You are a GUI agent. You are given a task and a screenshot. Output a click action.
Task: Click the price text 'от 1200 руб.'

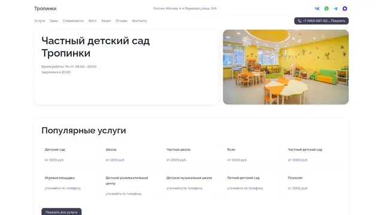(115, 160)
